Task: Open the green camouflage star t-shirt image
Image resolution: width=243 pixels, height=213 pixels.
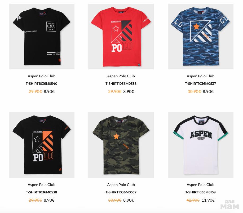Action: point(121,145)
